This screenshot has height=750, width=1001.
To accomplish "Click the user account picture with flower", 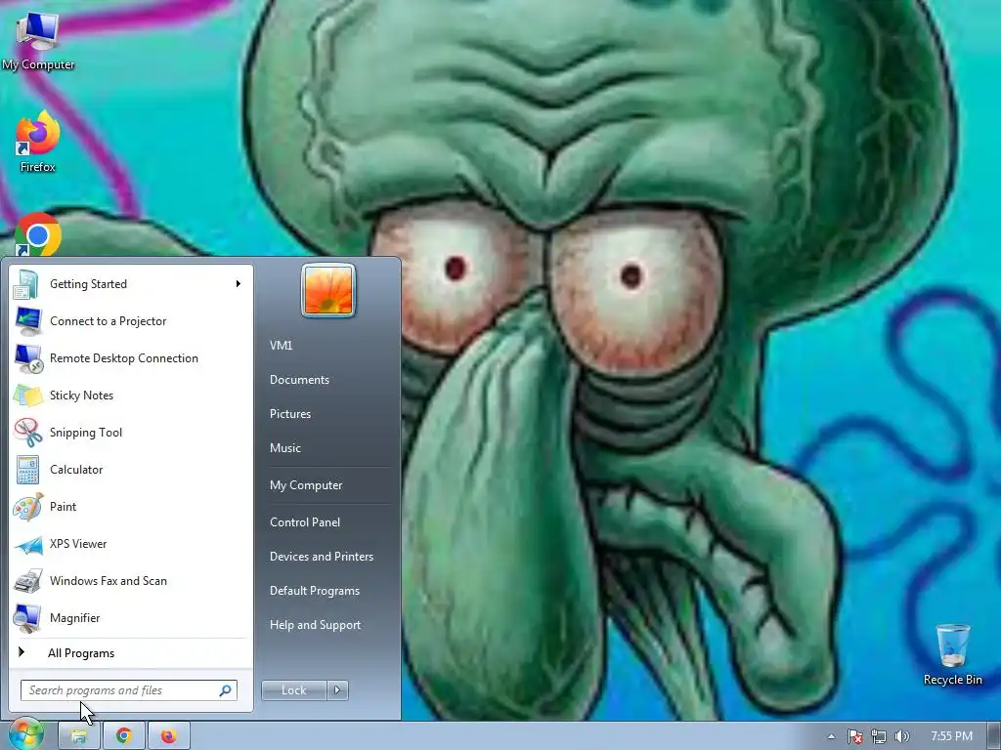I will pyautogui.click(x=328, y=290).
